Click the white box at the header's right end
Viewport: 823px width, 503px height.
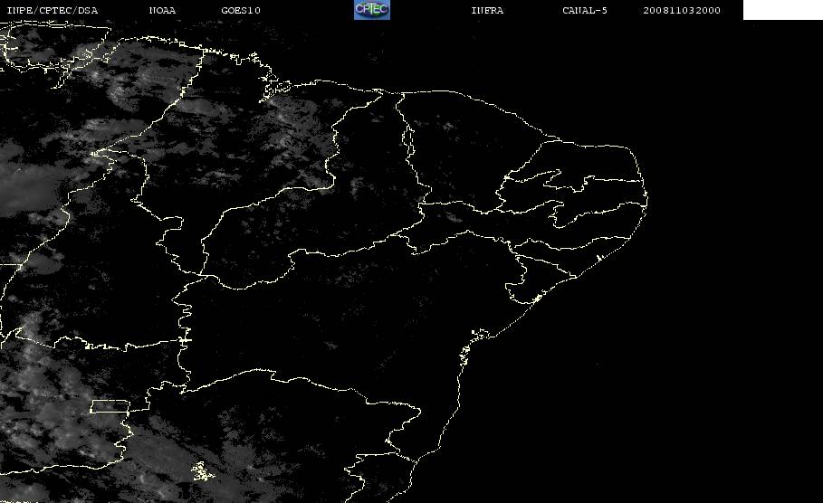click(x=782, y=10)
